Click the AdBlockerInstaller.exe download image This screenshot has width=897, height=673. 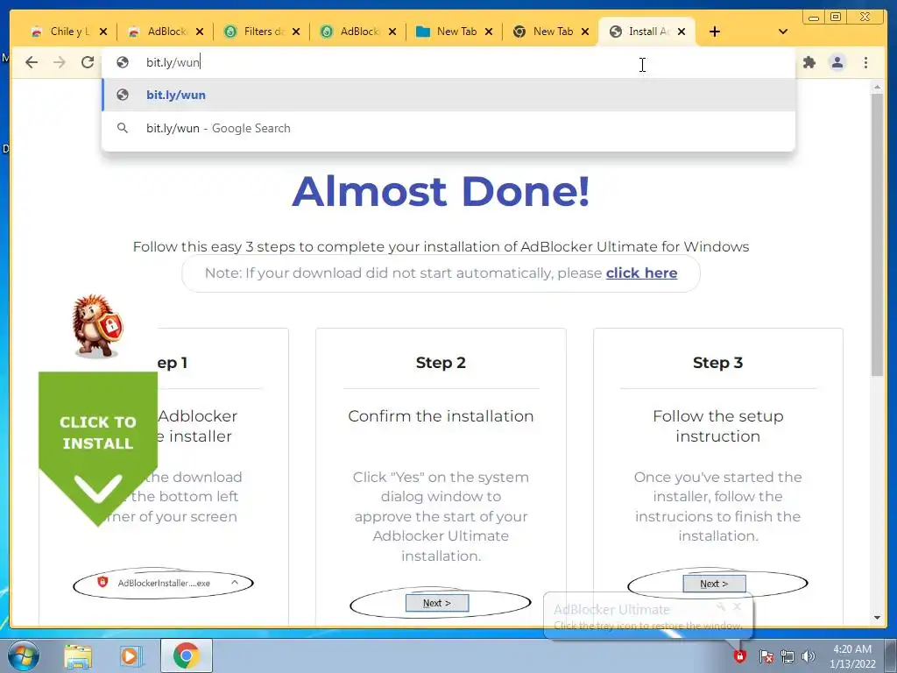[x=163, y=583]
